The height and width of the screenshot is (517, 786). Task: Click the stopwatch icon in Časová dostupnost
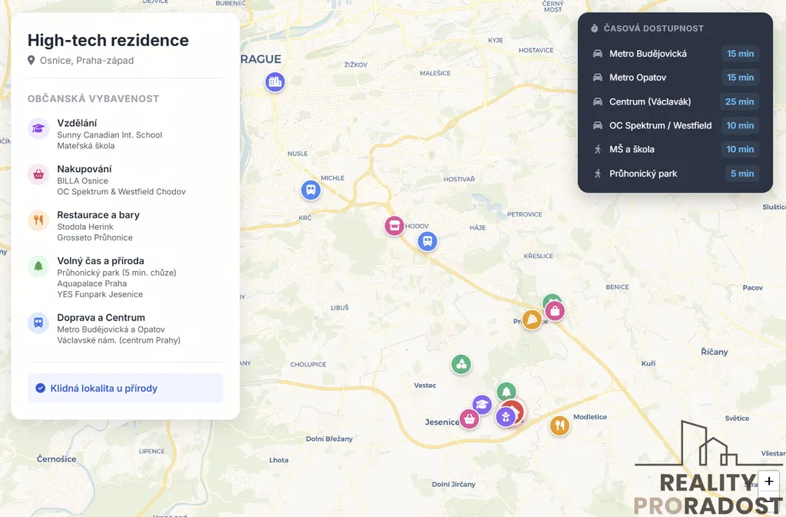[595, 28]
